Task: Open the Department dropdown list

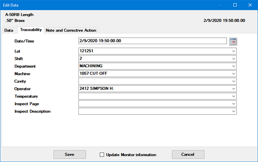Action: click(233, 66)
